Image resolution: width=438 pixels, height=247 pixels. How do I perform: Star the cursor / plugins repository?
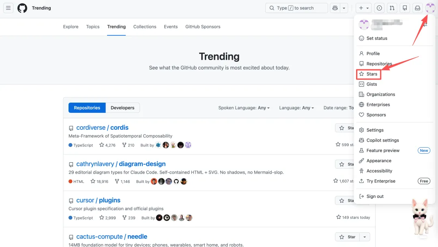click(x=345, y=200)
